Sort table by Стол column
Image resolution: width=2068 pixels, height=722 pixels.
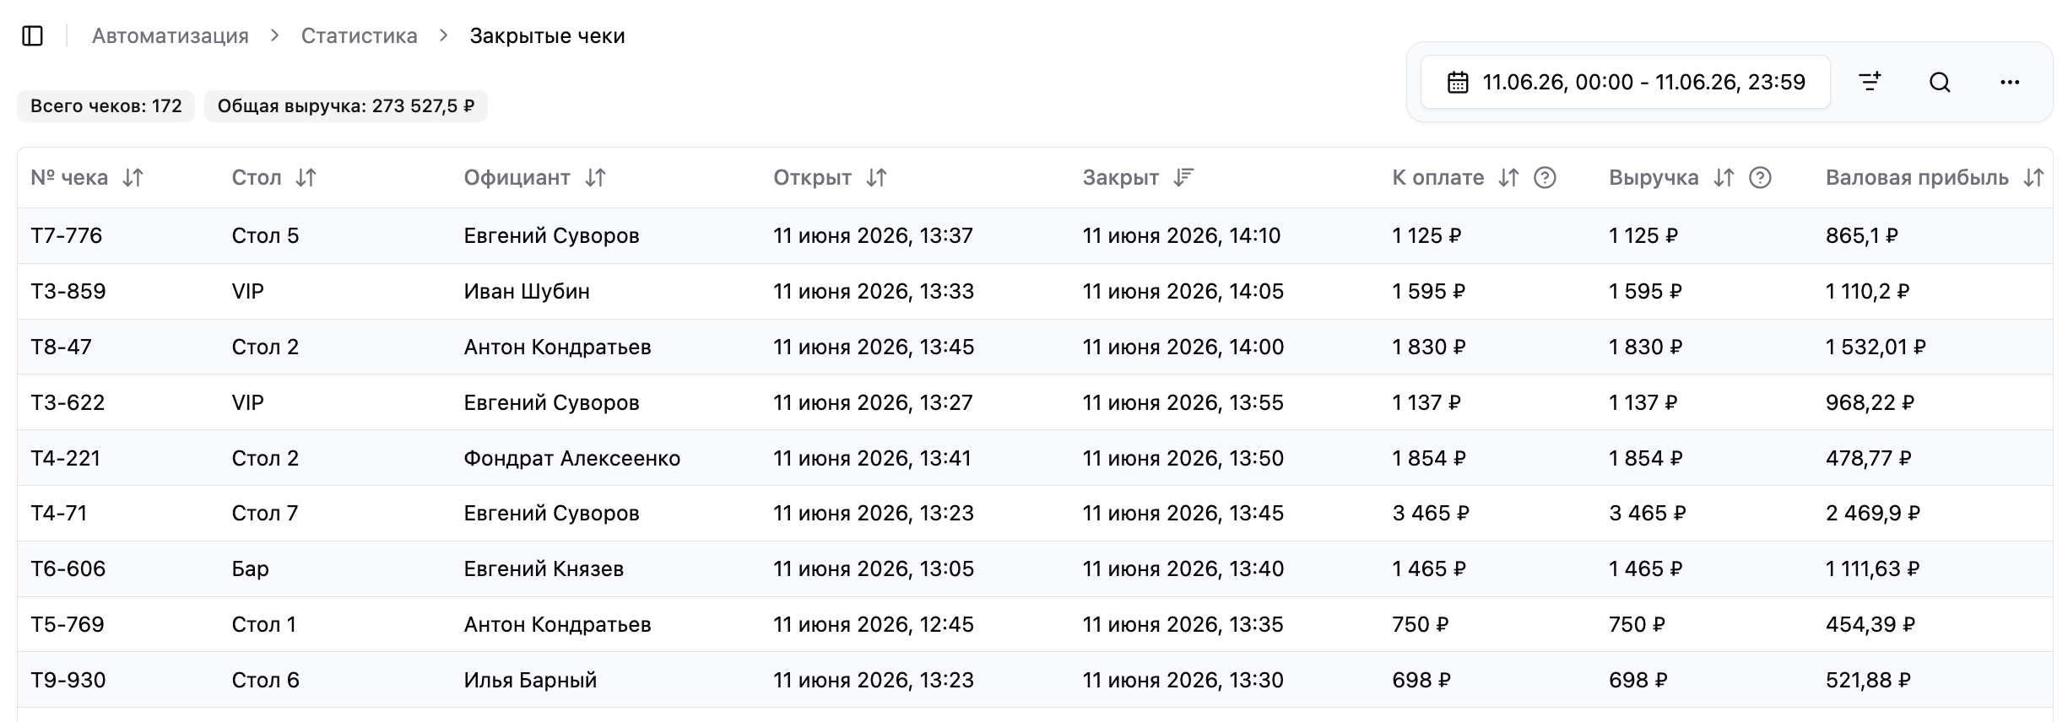306,177
